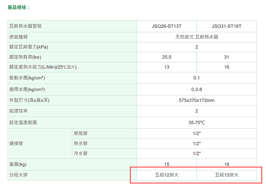The width and height of the screenshot is (266, 190).
Task: Click the 天然氣式 瓦斯熱水器 cell
Action: pos(197,37)
